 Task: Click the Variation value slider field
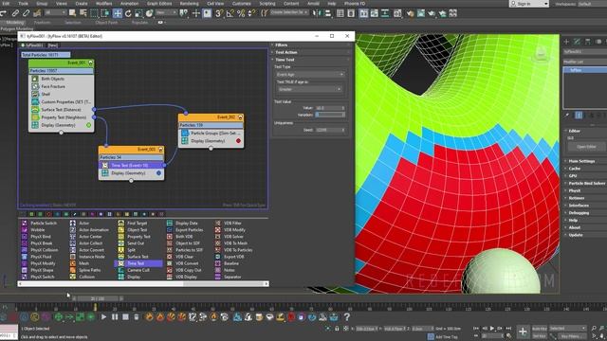point(330,115)
